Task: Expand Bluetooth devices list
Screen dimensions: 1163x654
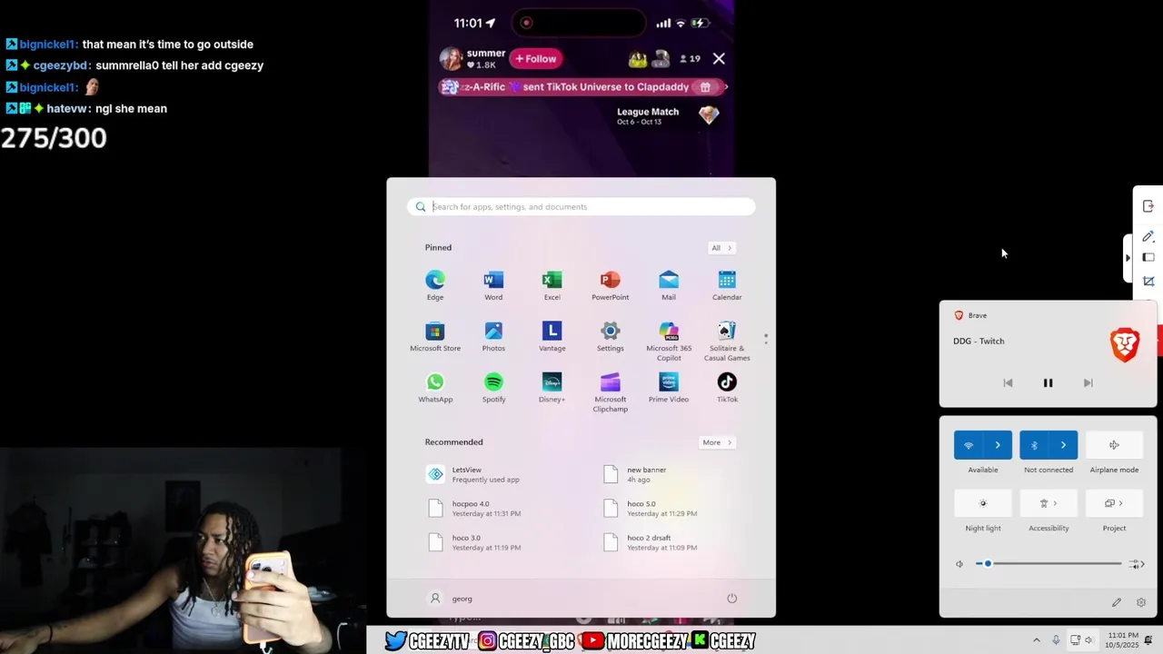Action: click(1063, 445)
